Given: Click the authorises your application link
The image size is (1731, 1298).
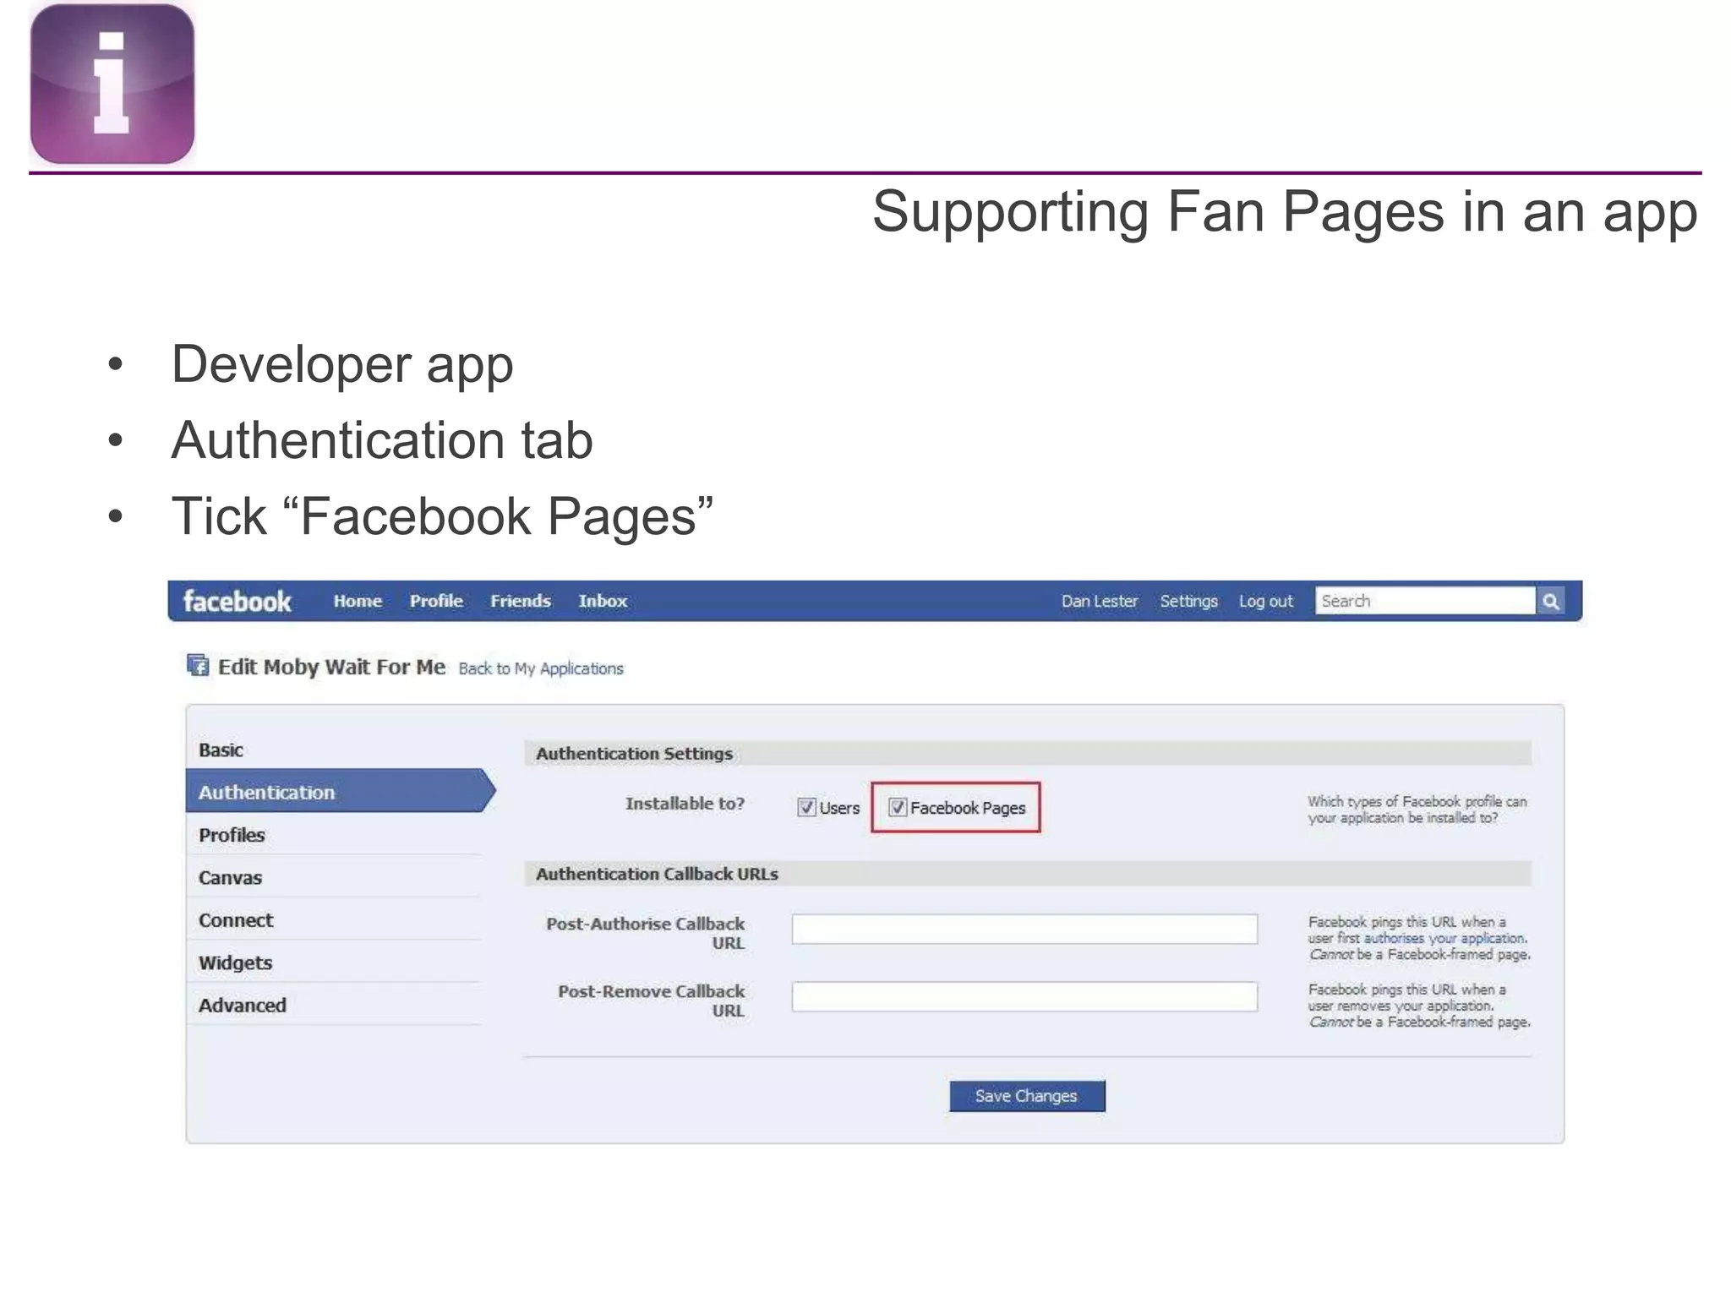Looking at the screenshot, I should [x=1445, y=938].
